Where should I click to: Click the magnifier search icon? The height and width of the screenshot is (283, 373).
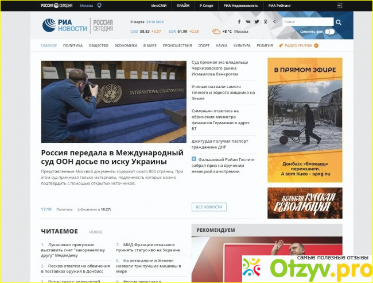point(338,22)
